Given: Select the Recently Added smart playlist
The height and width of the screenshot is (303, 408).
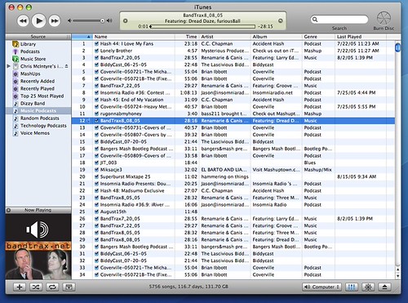Looking at the screenshot, I should tap(38, 81).
